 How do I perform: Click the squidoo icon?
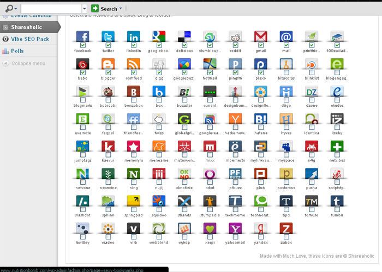click(159, 201)
